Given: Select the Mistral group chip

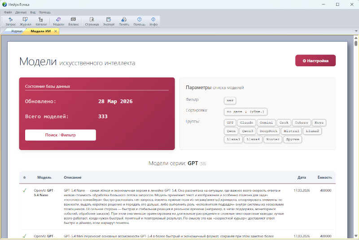Looking at the screenshot, I should click(291, 131).
